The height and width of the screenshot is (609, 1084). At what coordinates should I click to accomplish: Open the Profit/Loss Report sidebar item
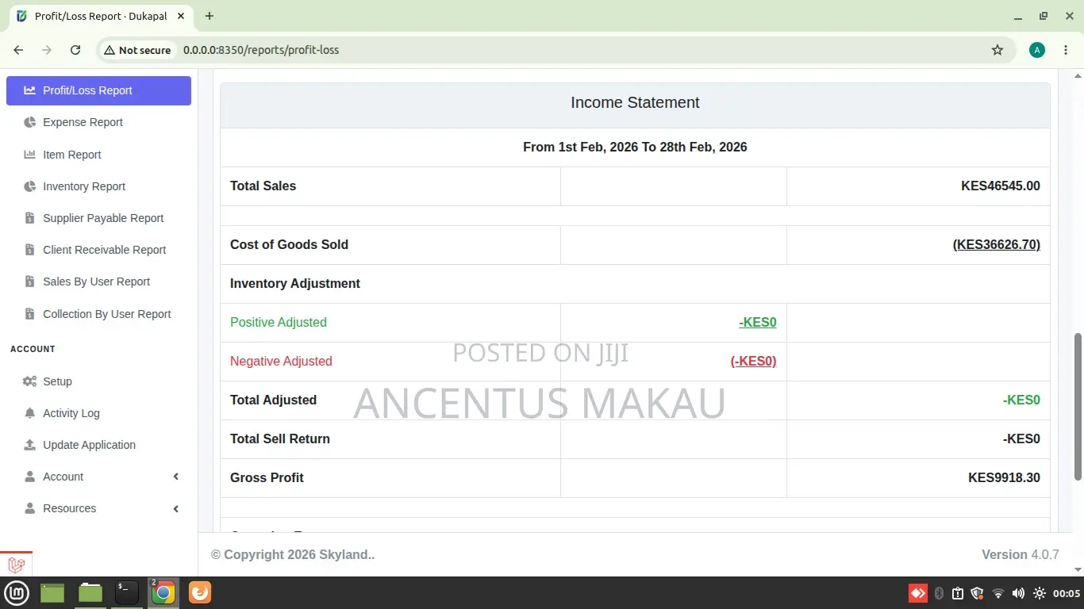coord(98,90)
